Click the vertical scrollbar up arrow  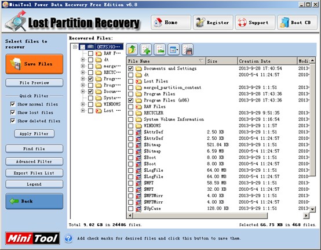click(312, 60)
